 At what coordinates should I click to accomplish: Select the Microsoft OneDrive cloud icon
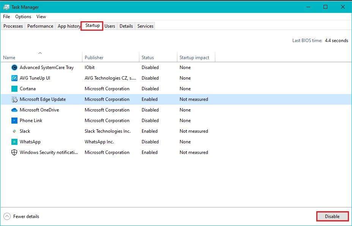(14, 110)
